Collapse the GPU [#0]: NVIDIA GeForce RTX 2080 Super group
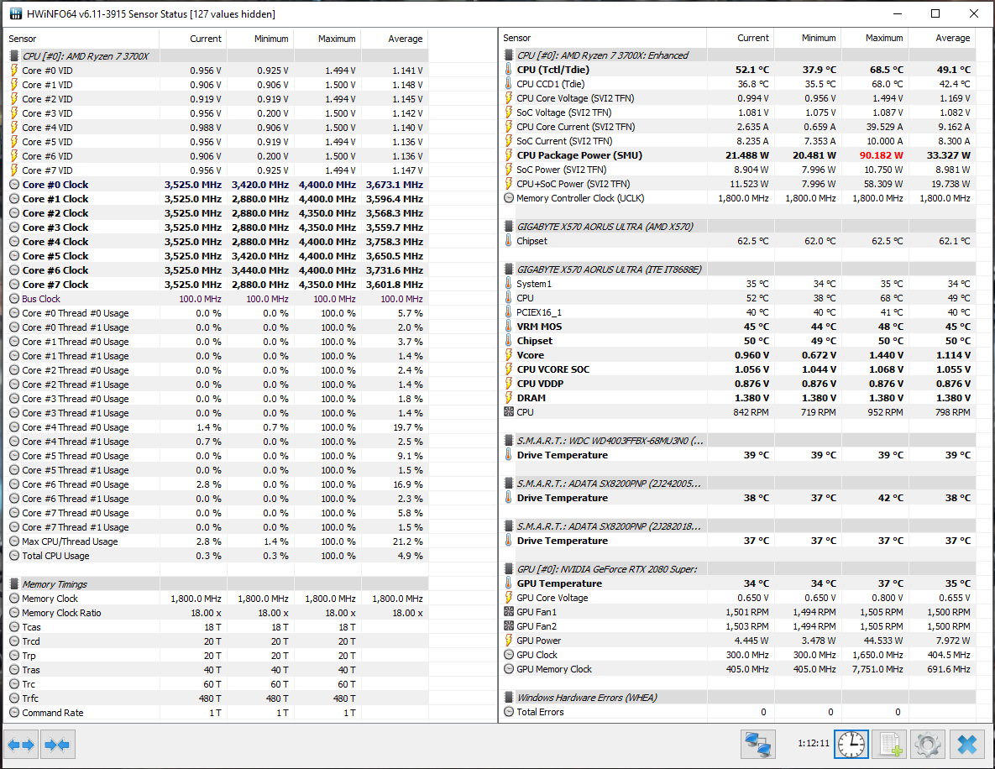995x769 pixels. coord(508,569)
